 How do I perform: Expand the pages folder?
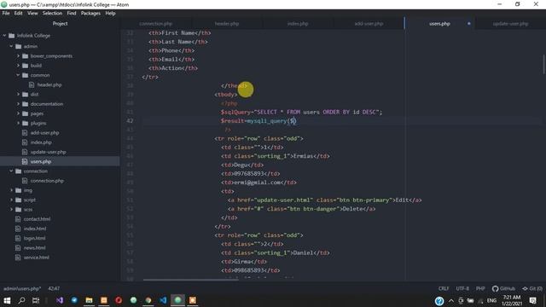[x=18, y=113]
